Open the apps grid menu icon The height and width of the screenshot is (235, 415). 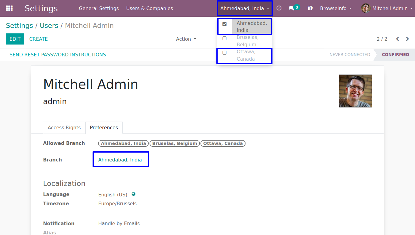coord(9,8)
